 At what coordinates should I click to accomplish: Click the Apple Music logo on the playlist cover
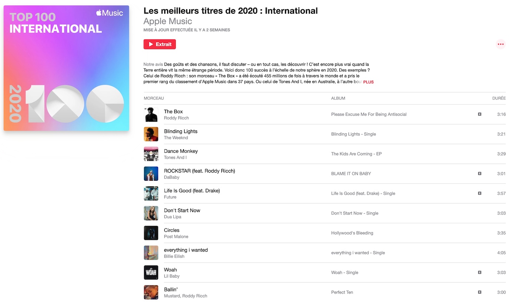110,13
